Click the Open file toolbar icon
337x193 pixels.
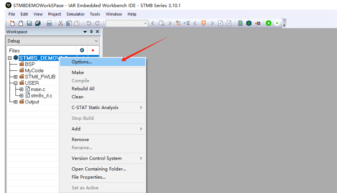click(x=21, y=23)
